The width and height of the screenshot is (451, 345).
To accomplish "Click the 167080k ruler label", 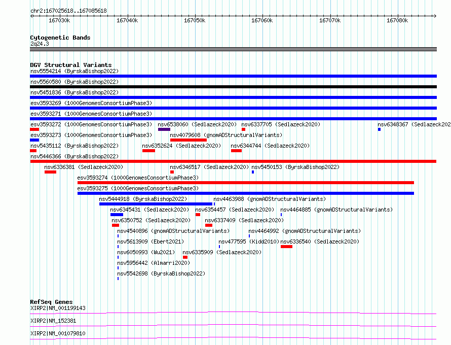I will [x=397, y=20].
